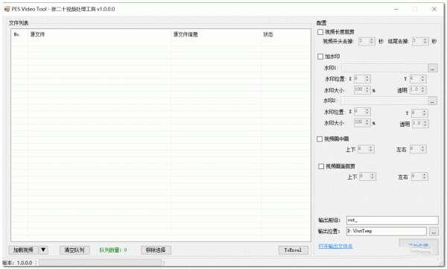Click the 水印2 file path field
Viewport: 447px width, 269px height.
coord(384,101)
